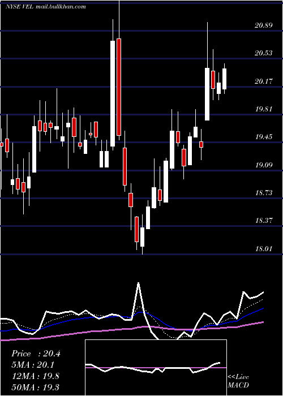
Task: Click the '5MA : 20.1' readout
Action: pos(33,365)
